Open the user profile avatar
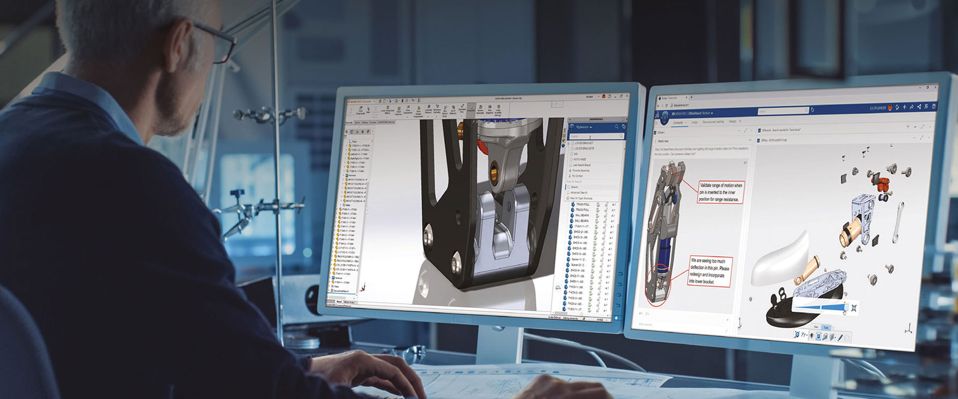 pos(890,107)
